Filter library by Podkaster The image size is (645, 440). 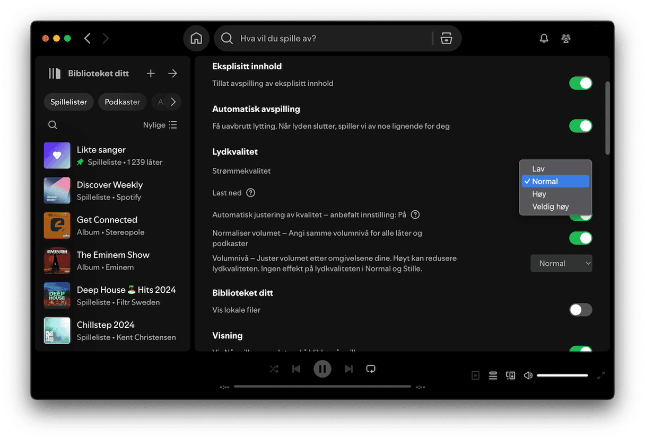pyautogui.click(x=123, y=102)
